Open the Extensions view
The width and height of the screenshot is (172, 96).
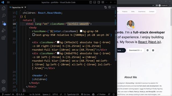(3, 38)
